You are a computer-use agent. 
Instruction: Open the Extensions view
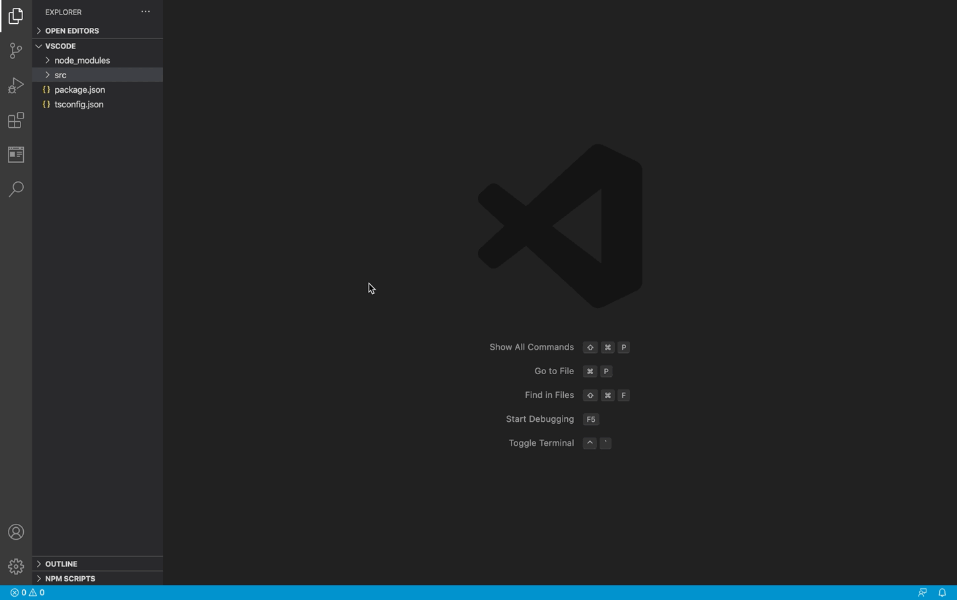16,120
